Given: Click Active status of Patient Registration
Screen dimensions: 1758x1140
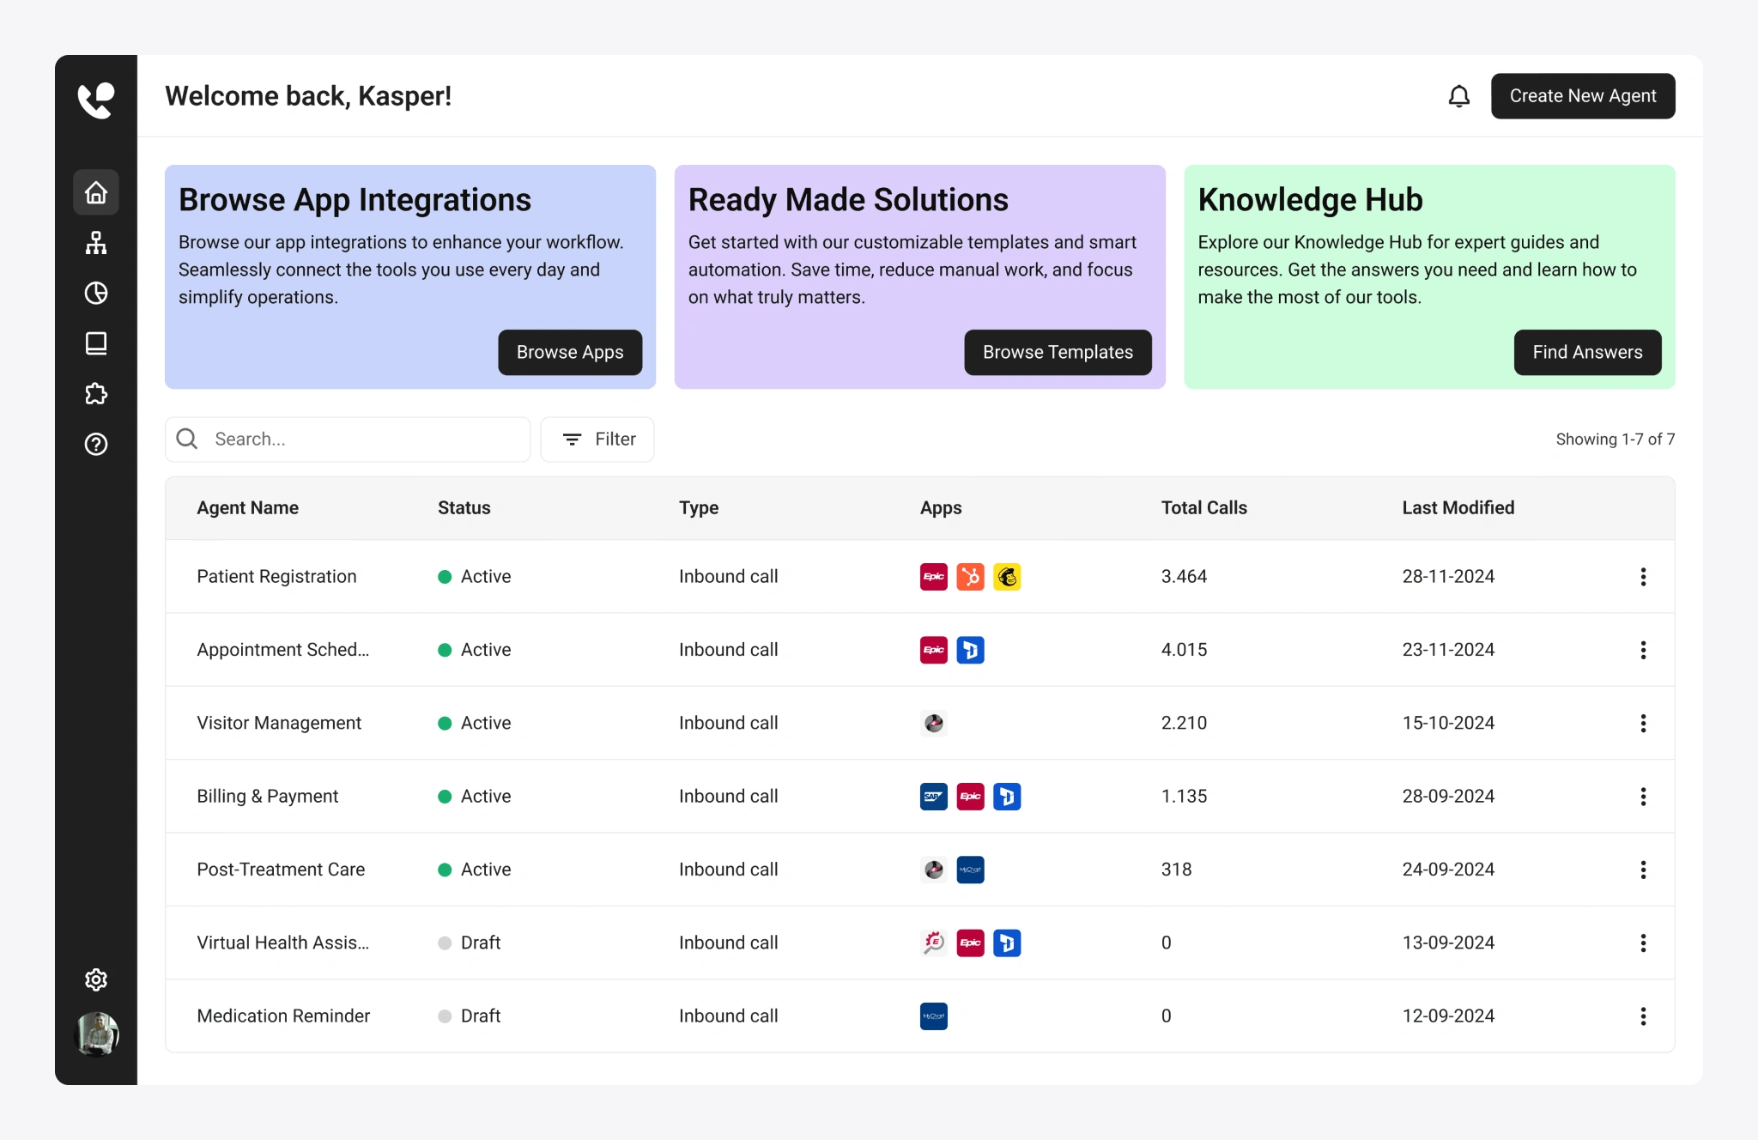Looking at the screenshot, I should click(x=475, y=577).
